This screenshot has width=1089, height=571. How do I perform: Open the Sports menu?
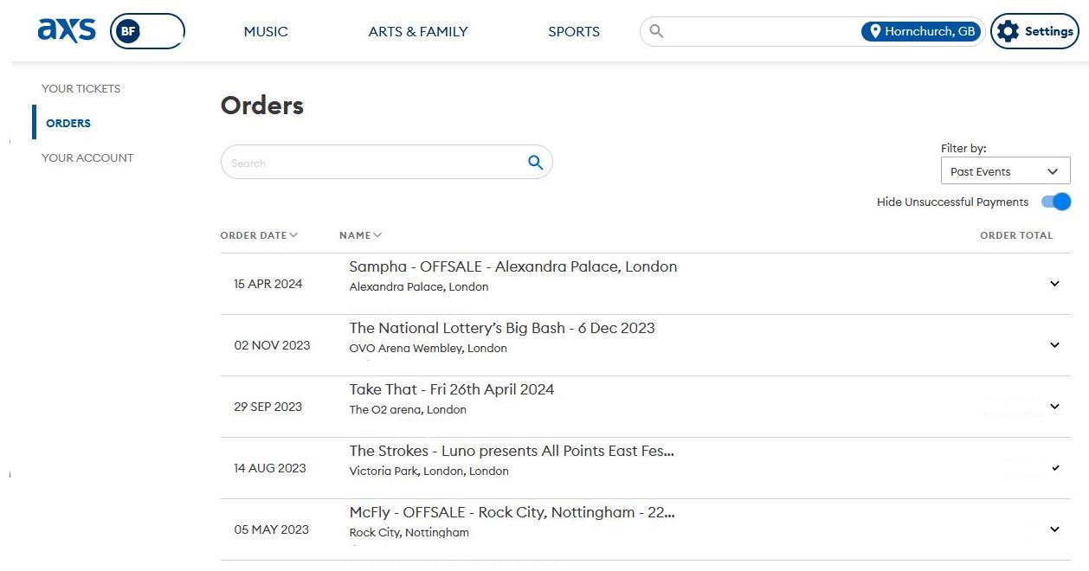click(574, 31)
